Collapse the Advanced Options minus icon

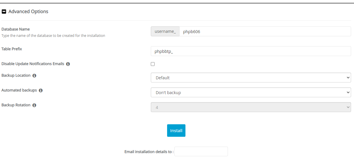click(x=4, y=12)
